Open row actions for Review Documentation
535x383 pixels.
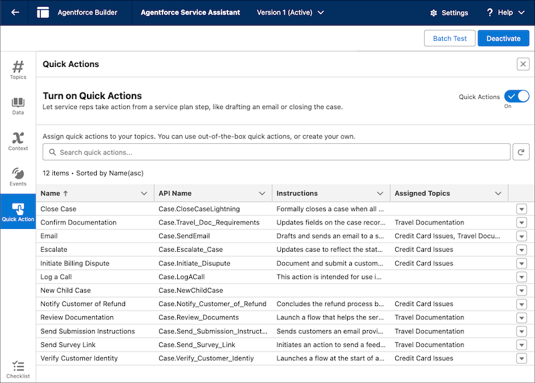[x=522, y=317]
